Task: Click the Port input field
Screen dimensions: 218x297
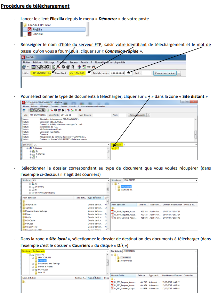Action: pos(146,73)
